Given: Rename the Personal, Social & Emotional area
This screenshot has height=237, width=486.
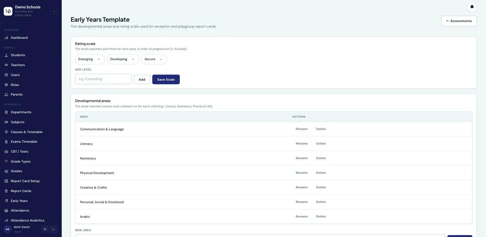Looking at the screenshot, I should coord(301,202).
